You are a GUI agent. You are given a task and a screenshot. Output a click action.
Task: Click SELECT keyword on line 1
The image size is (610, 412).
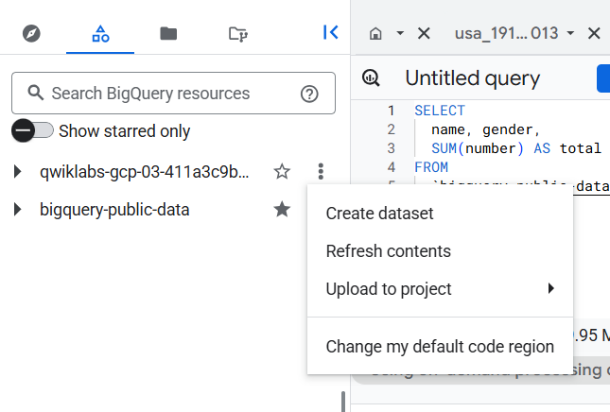tap(440, 111)
